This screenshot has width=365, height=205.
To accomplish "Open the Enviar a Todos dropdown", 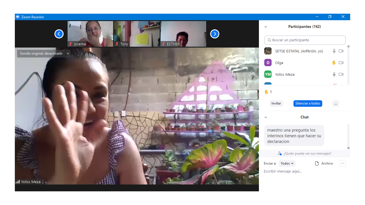I will click(287, 163).
